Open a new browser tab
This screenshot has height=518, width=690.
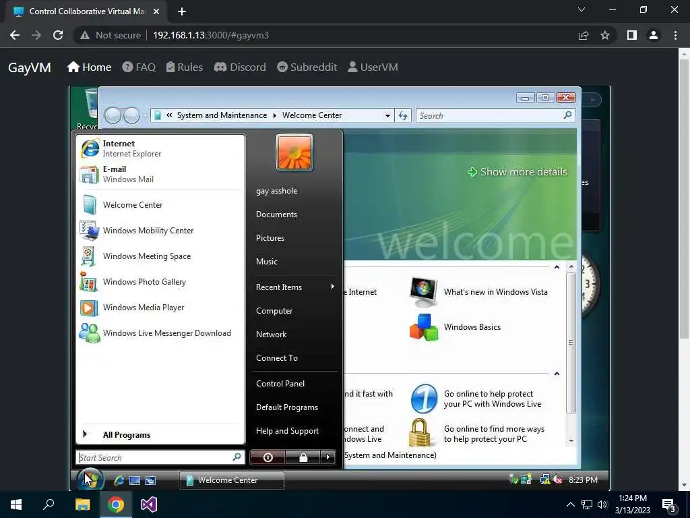[x=182, y=11]
